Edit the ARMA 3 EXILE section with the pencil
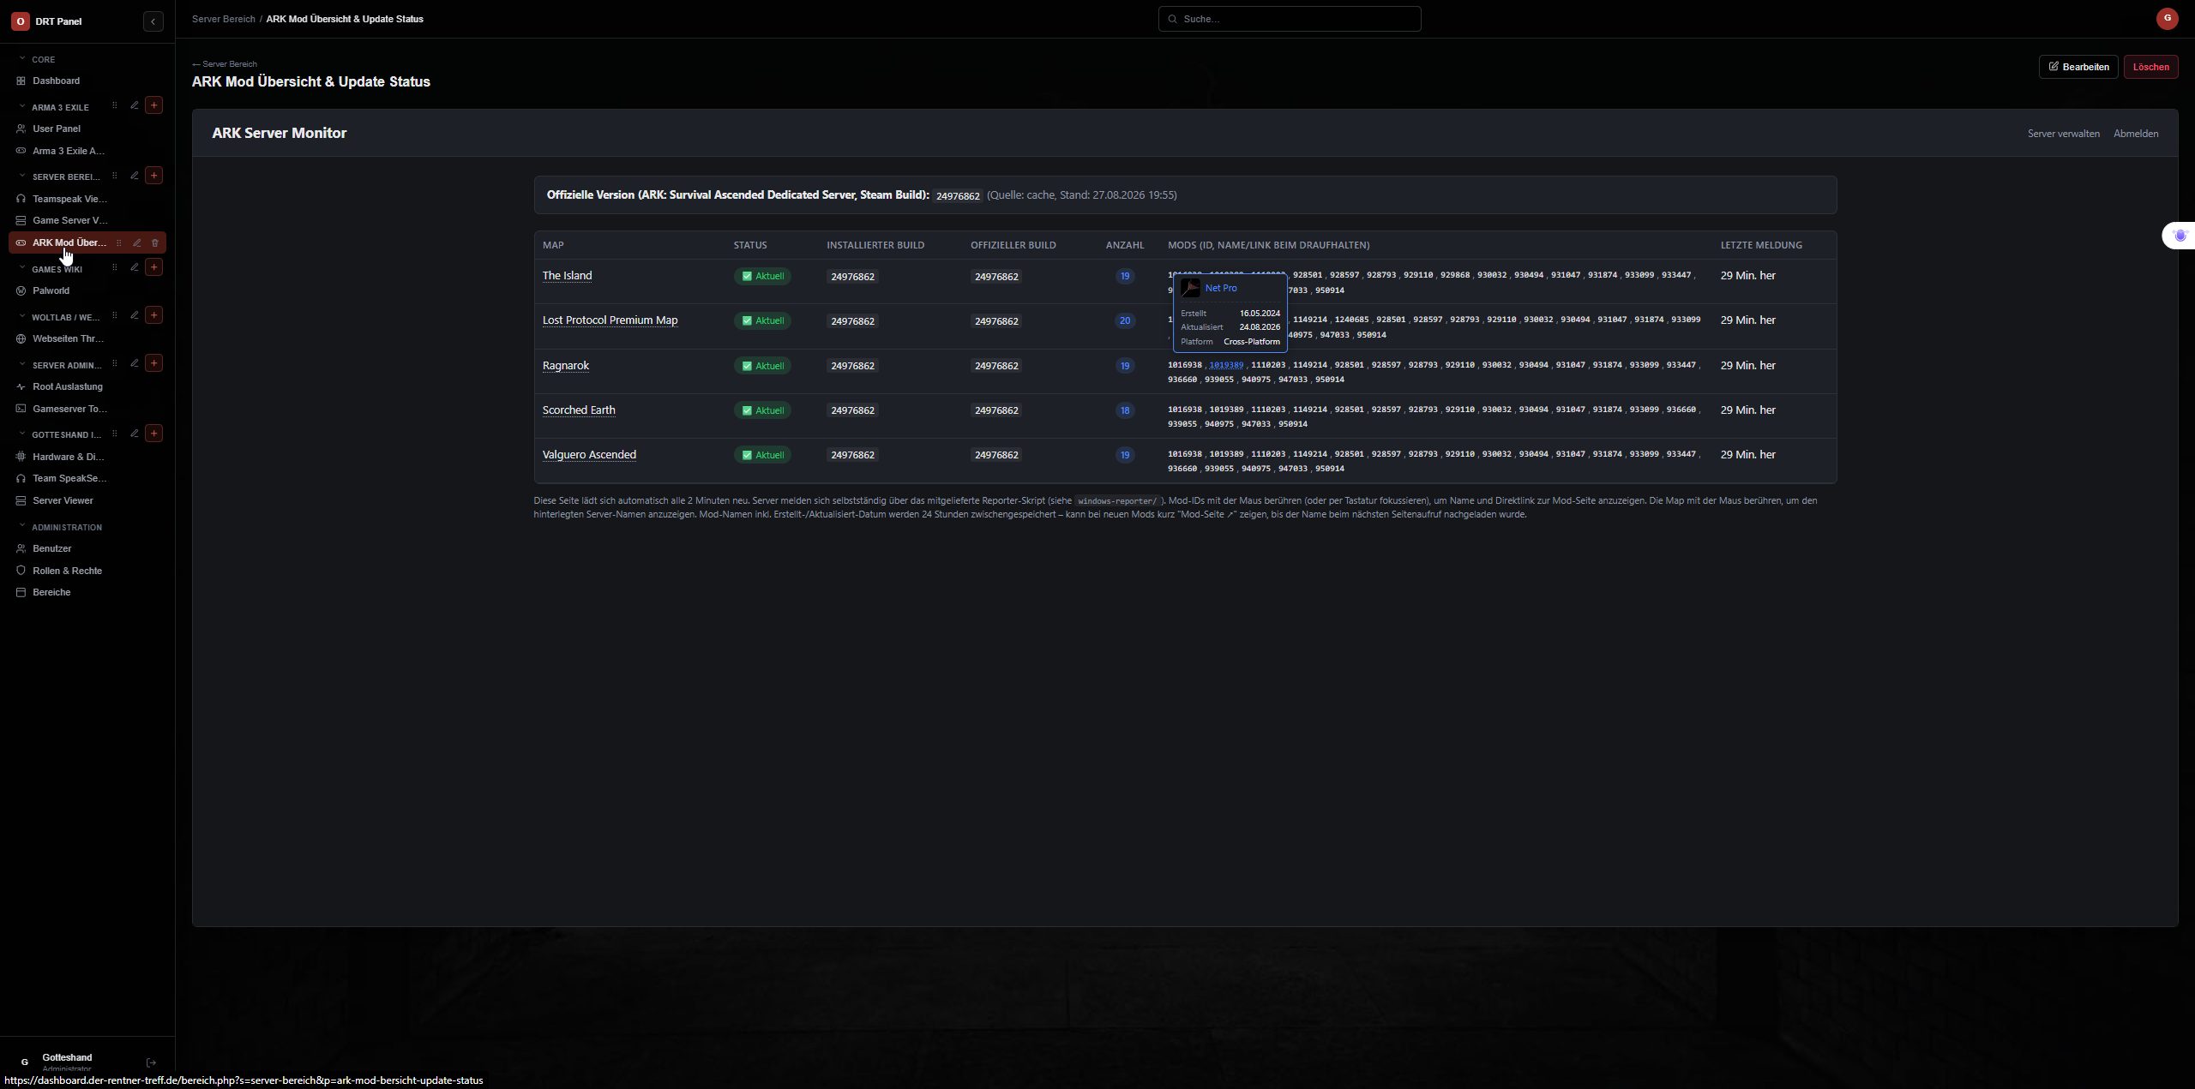The width and height of the screenshot is (2195, 1089). click(x=135, y=105)
